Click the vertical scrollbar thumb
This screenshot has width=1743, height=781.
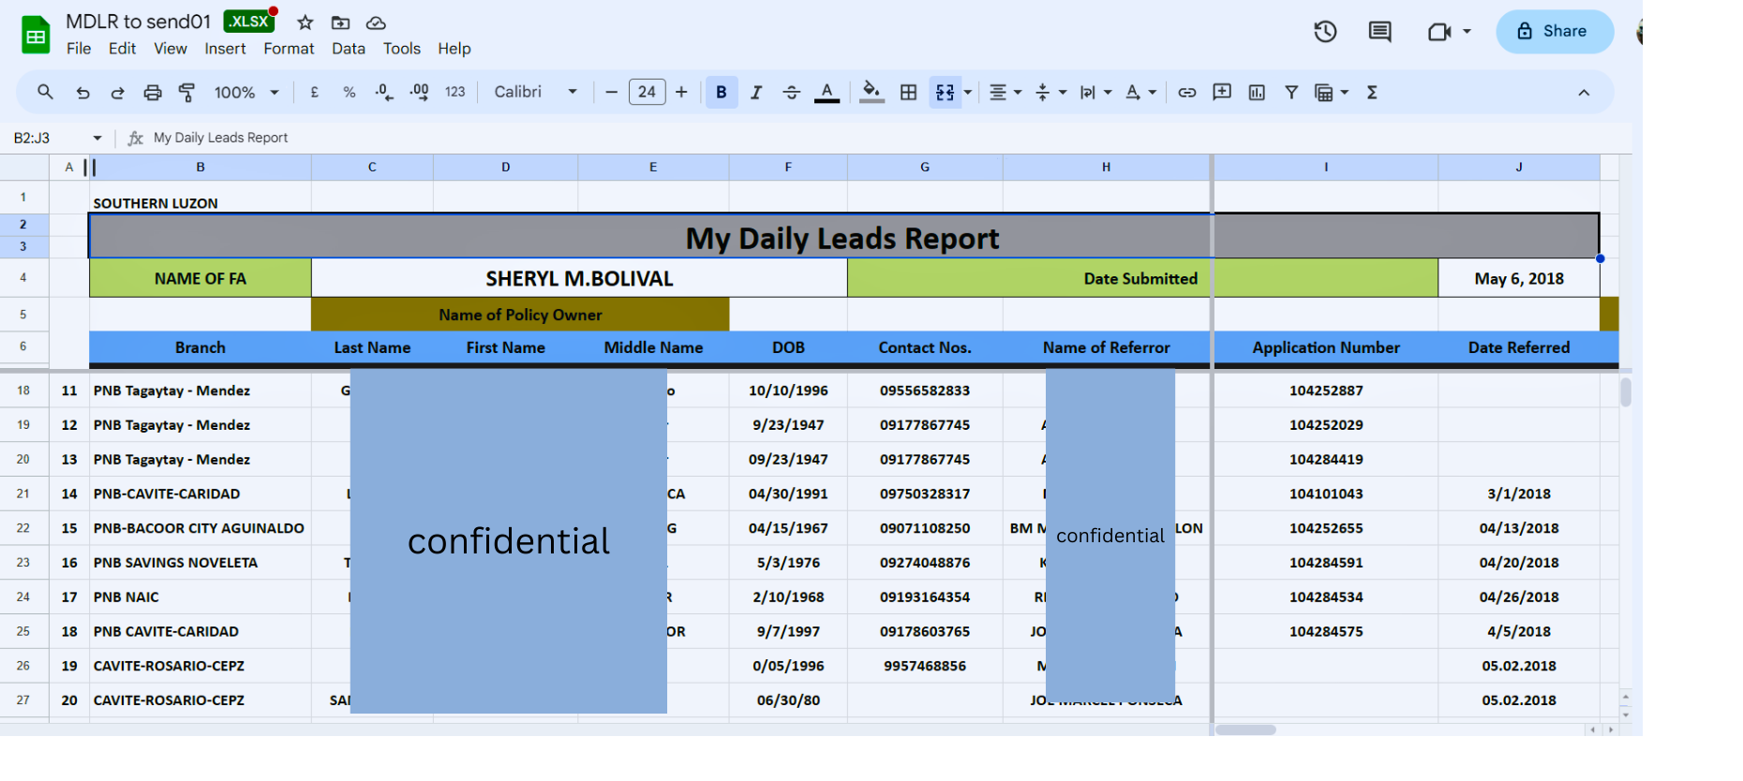1626,391
